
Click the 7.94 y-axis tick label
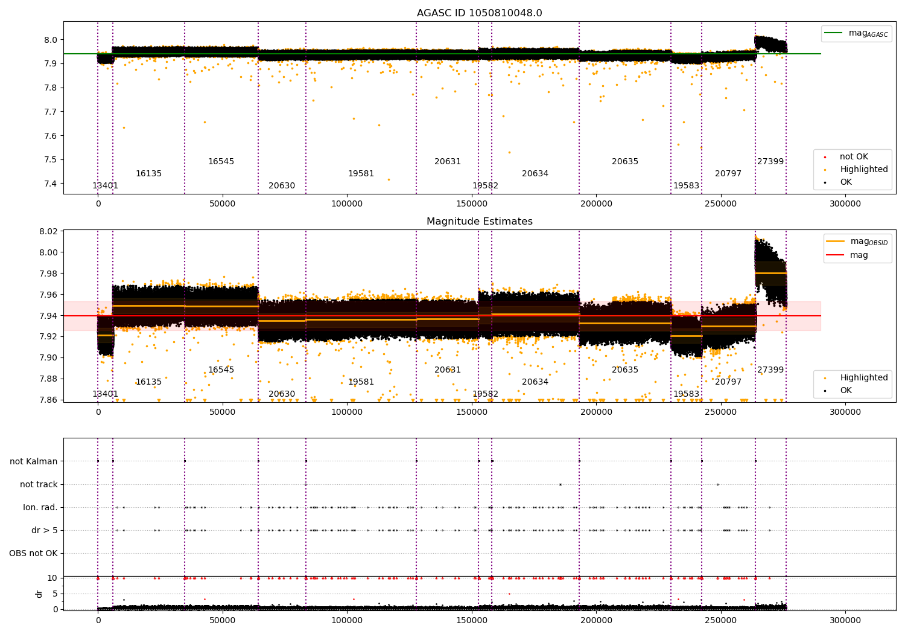[49, 316]
